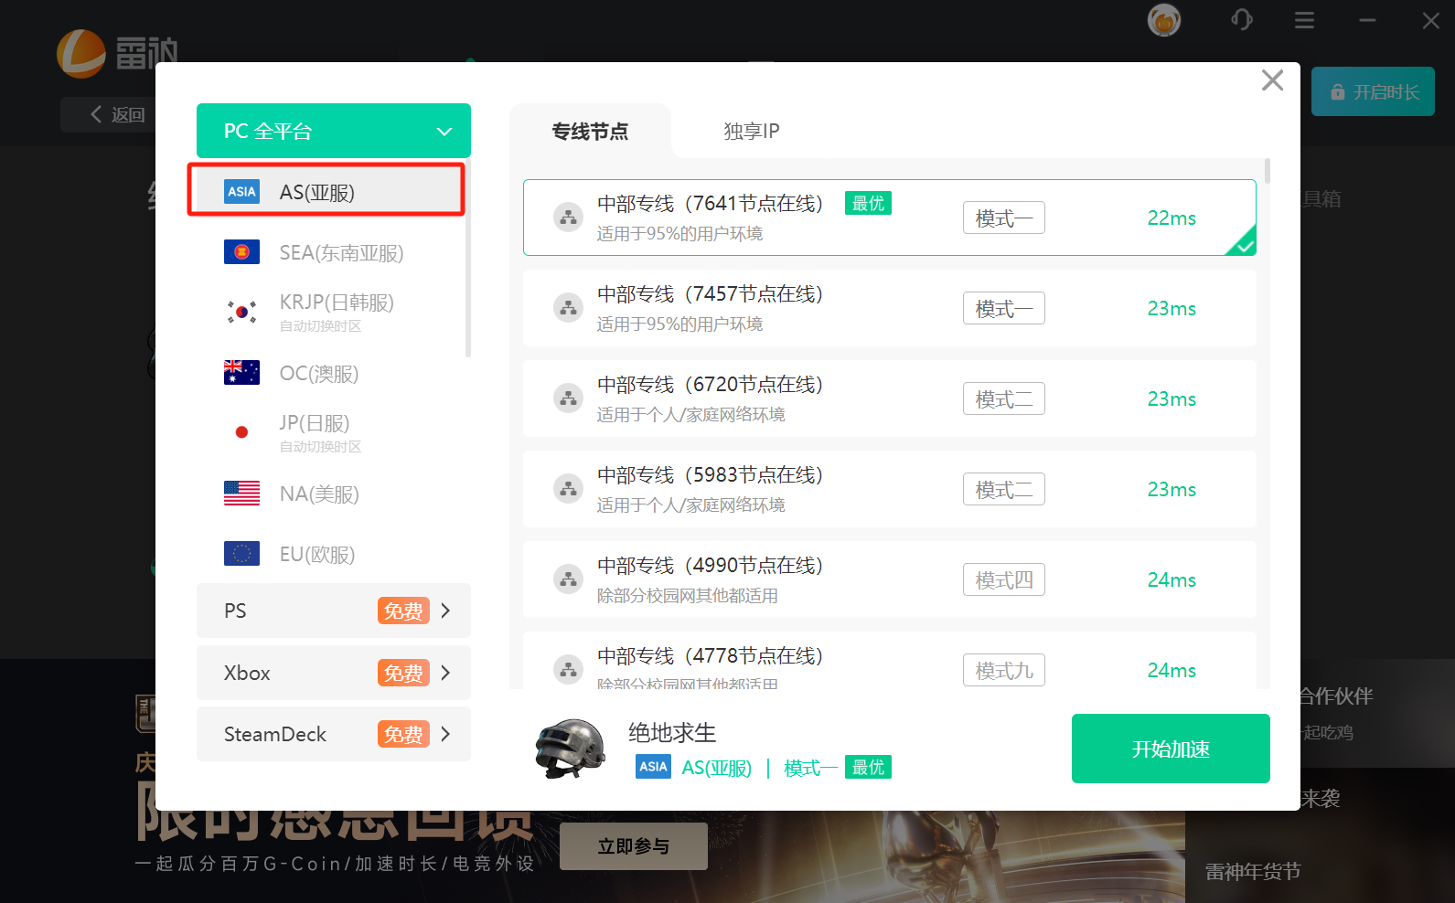
Task: Click 立即参与 button in background banner
Action: click(x=634, y=846)
